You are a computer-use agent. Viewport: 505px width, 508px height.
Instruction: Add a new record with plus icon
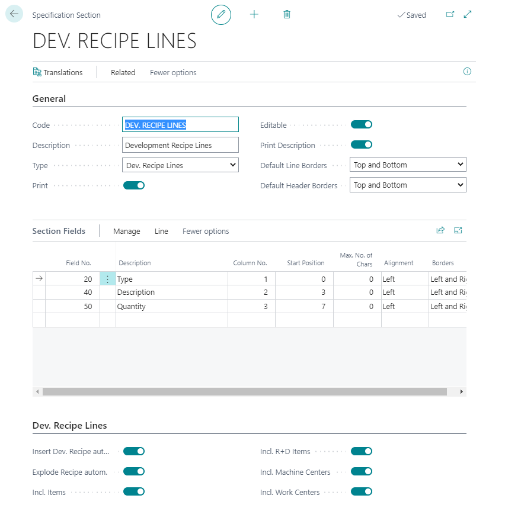tap(254, 15)
